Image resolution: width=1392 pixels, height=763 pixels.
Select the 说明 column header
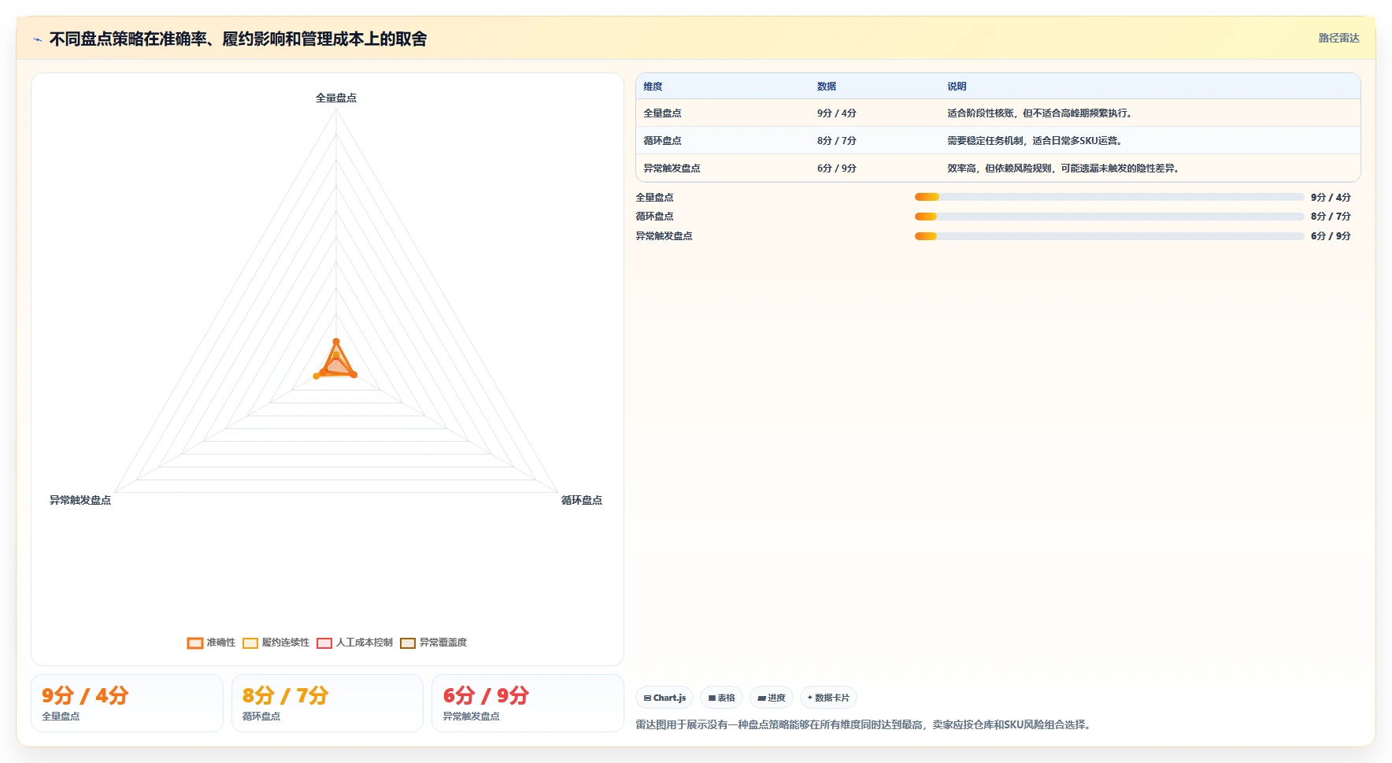pyautogui.click(x=957, y=87)
